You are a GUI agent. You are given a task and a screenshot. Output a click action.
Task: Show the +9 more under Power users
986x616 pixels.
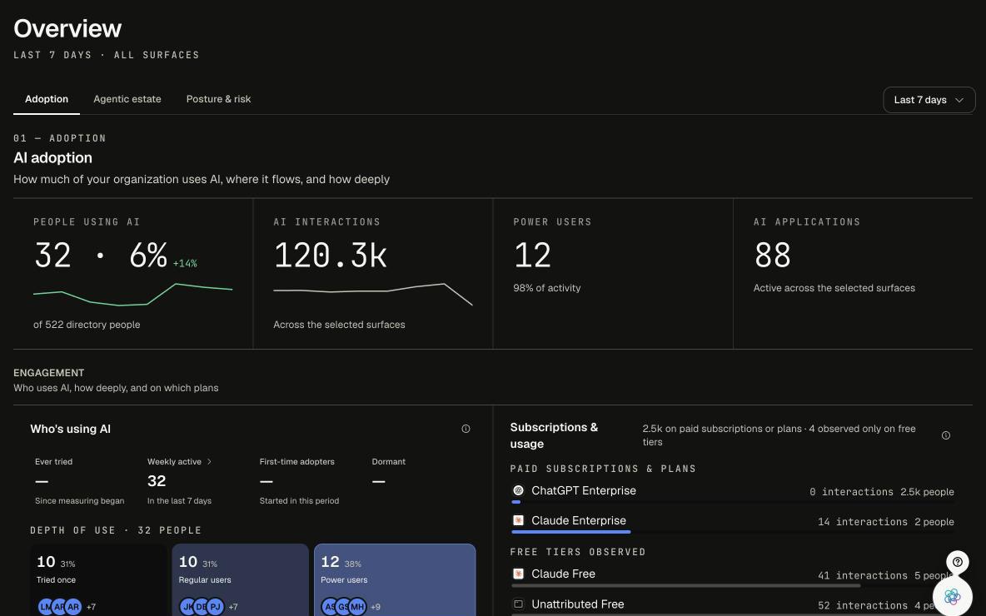[376, 607]
